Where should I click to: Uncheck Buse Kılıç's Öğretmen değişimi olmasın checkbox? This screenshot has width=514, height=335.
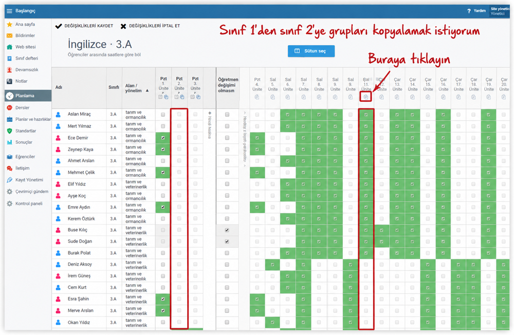coord(227,230)
